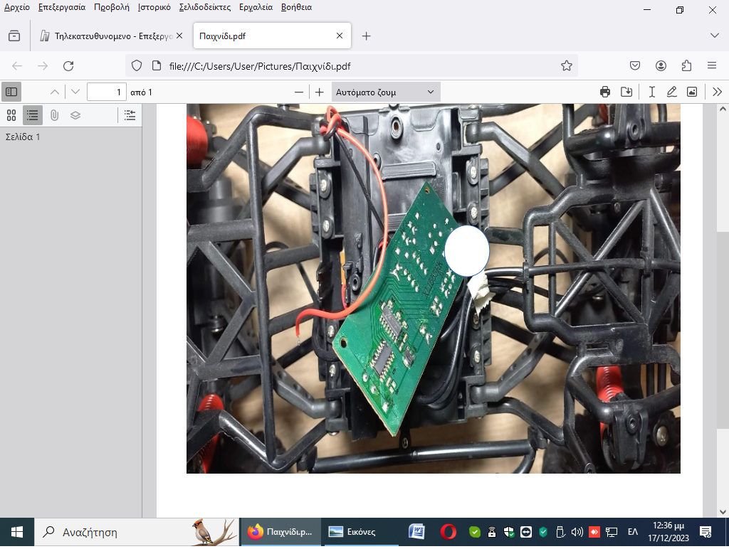Open Opera browser from taskbar

[x=449, y=532]
